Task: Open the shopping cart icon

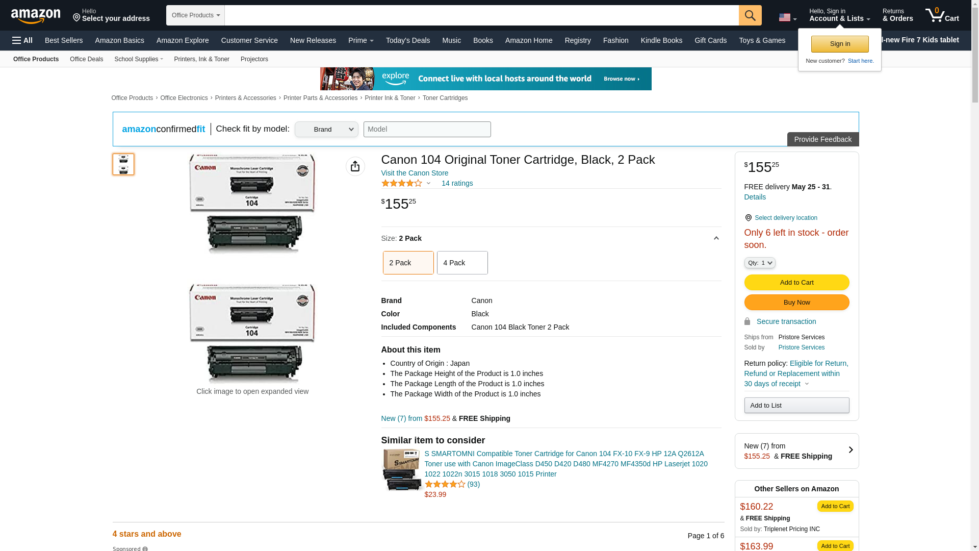Action: (942, 15)
